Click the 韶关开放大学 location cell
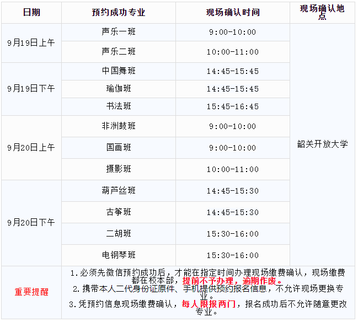Screen dimensions: 358x322 point(322,144)
